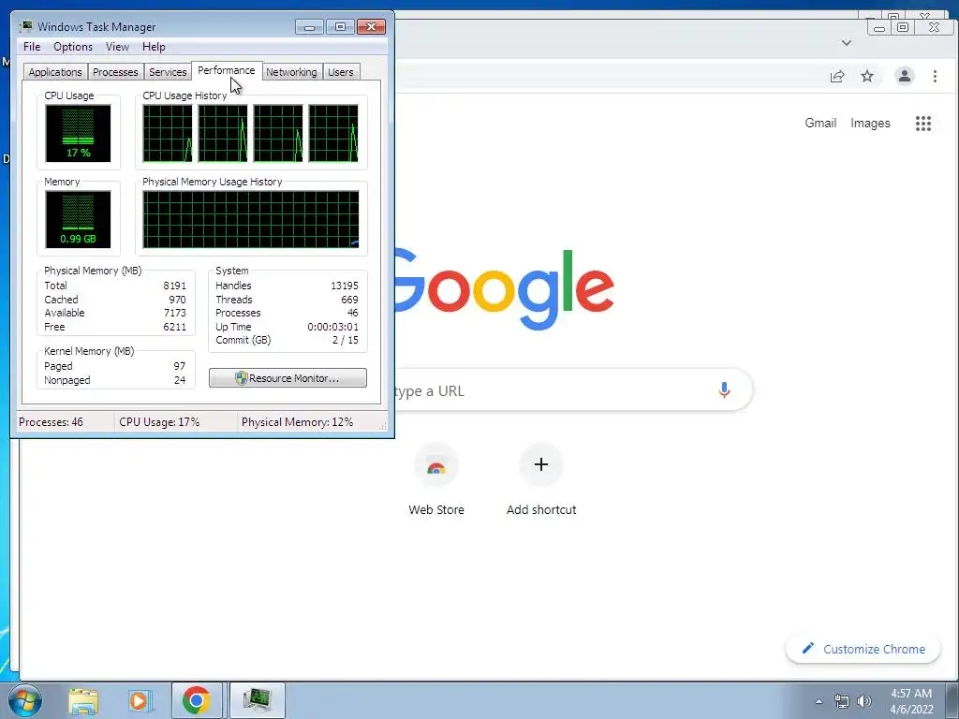This screenshot has width=959, height=719.
Task: Open the View menu in Task Manager
Action: click(117, 47)
